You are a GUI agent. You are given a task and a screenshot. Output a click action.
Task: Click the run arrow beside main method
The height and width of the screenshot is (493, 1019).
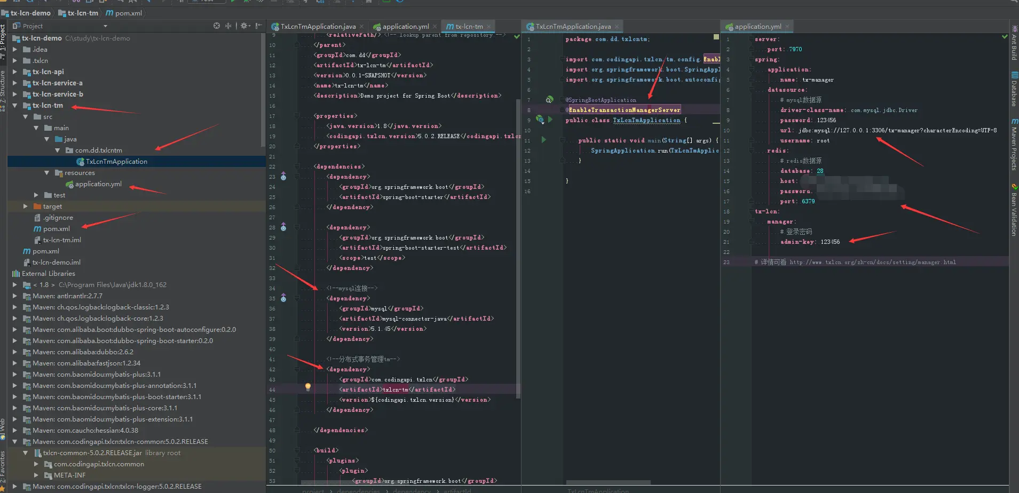point(544,140)
